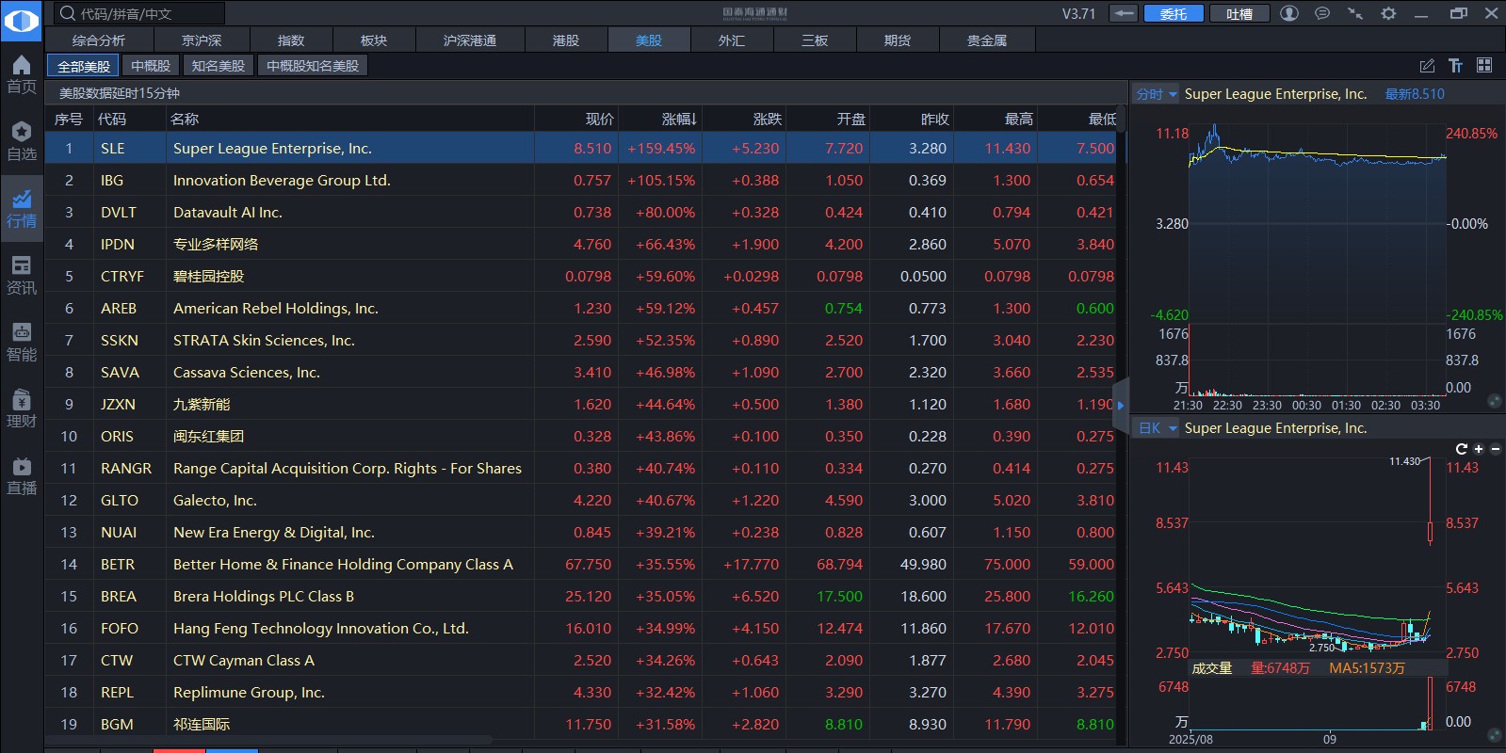The height and width of the screenshot is (753, 1506).
Task: Switch to the 港股 market tab
Action: pos(565,40)
